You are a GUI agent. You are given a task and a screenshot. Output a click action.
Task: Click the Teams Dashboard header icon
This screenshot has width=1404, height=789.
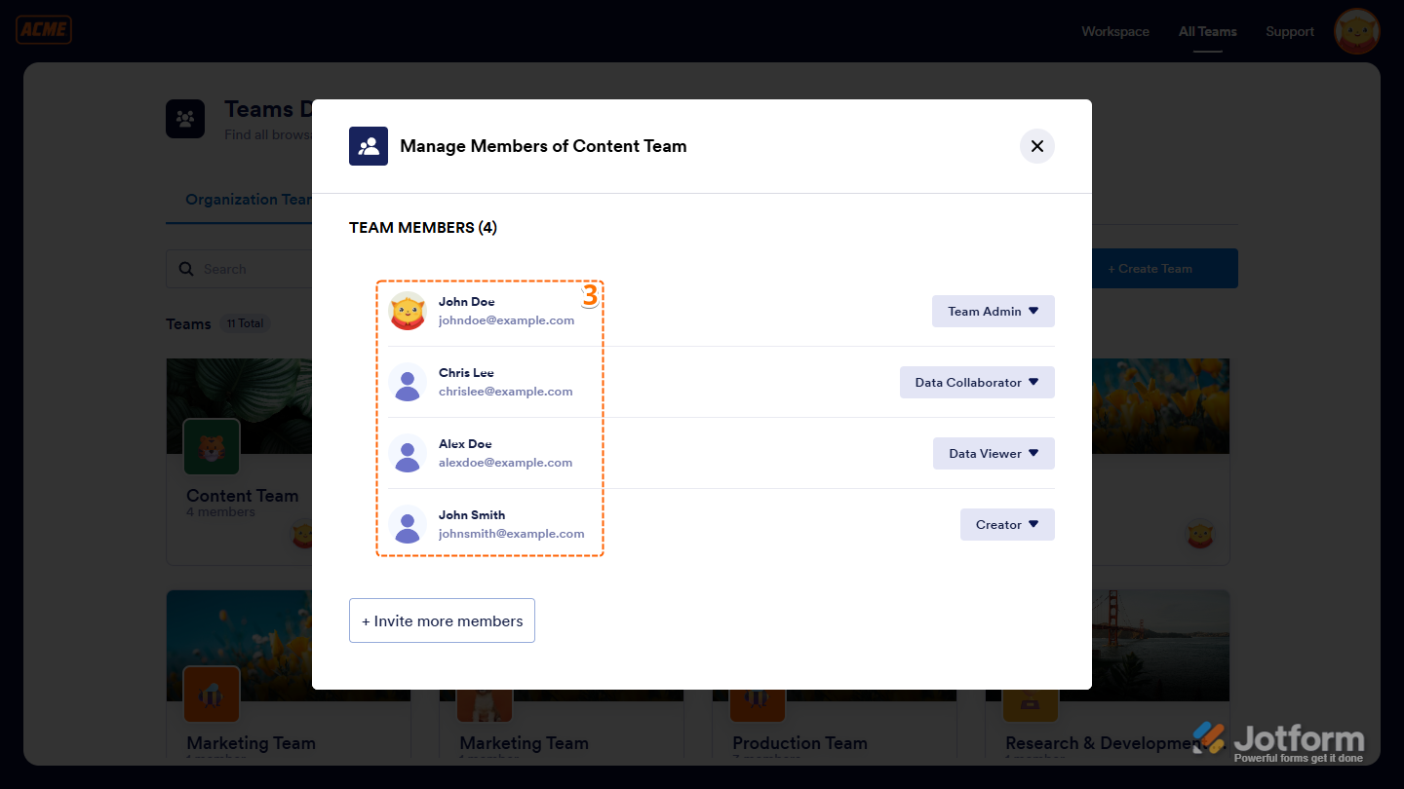coord(185,118)
